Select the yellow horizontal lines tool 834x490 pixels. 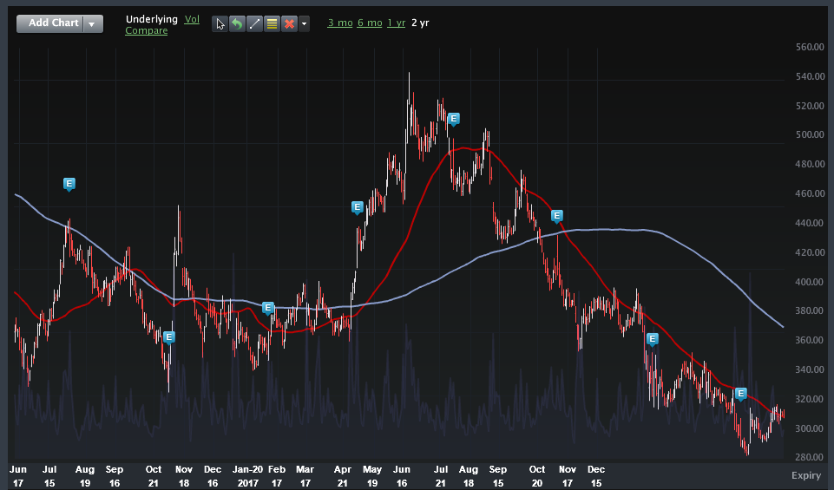pos(272,24)
